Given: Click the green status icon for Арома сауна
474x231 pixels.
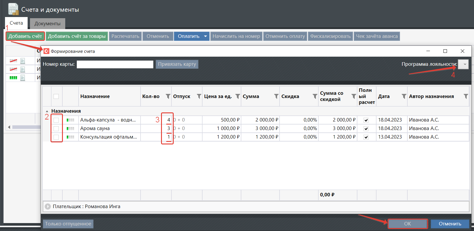Looking at the screenshot, I should coord(70,129).
